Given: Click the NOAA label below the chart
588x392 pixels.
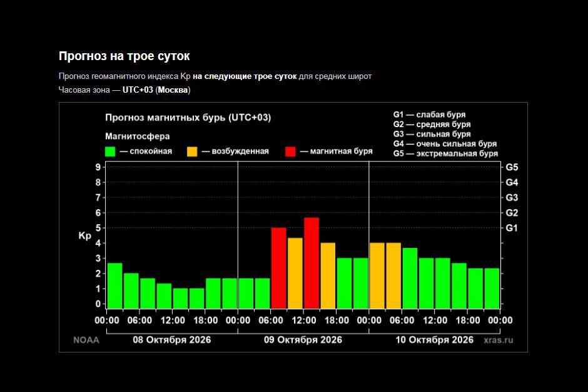Looking at the screenshot, I should pos(86,340).
